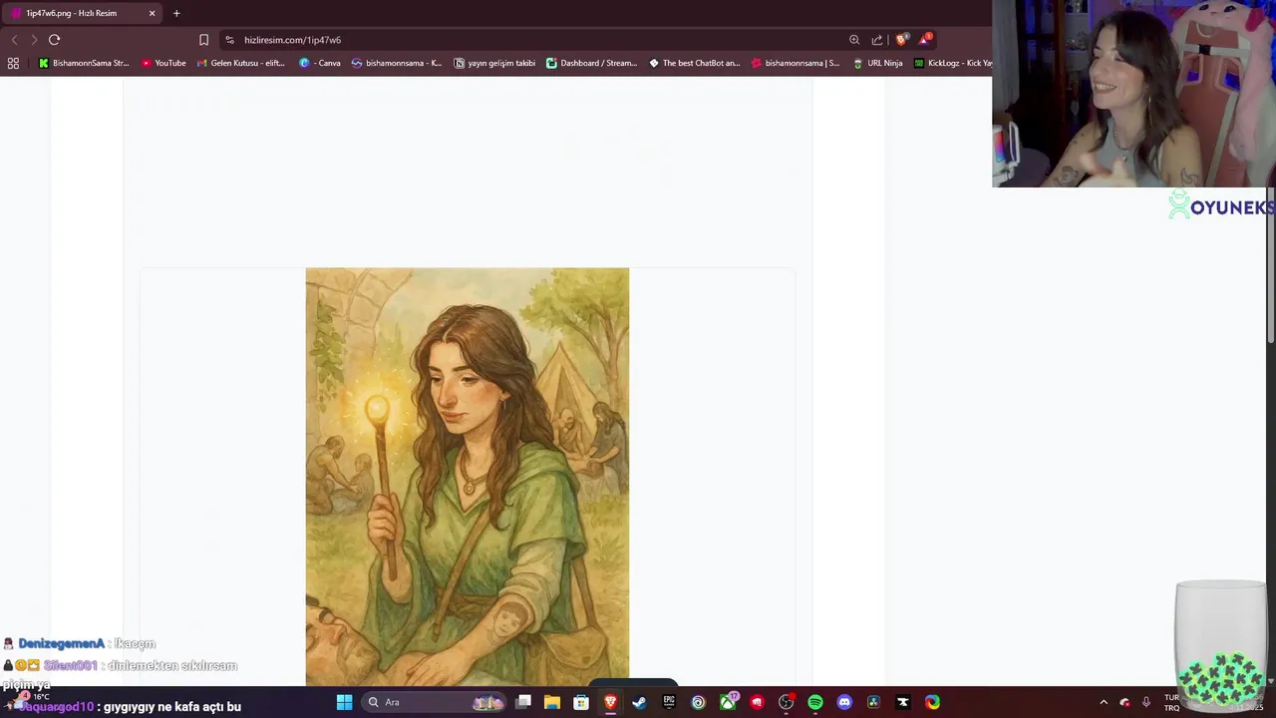The width and height of the screenshot is (1276, 718).
Task: Show hidden system tray icons
Action: click(x=1103, y=702)
